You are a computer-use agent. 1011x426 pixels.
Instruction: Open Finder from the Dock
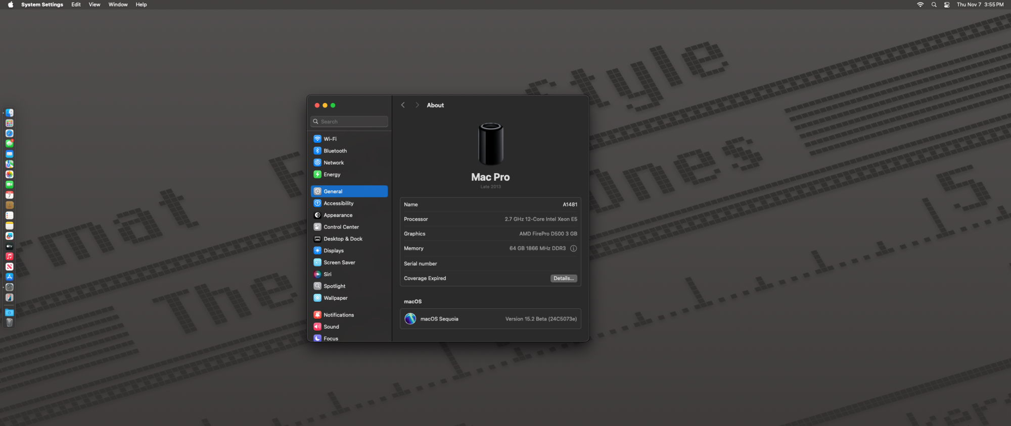[x=10, y=113]
